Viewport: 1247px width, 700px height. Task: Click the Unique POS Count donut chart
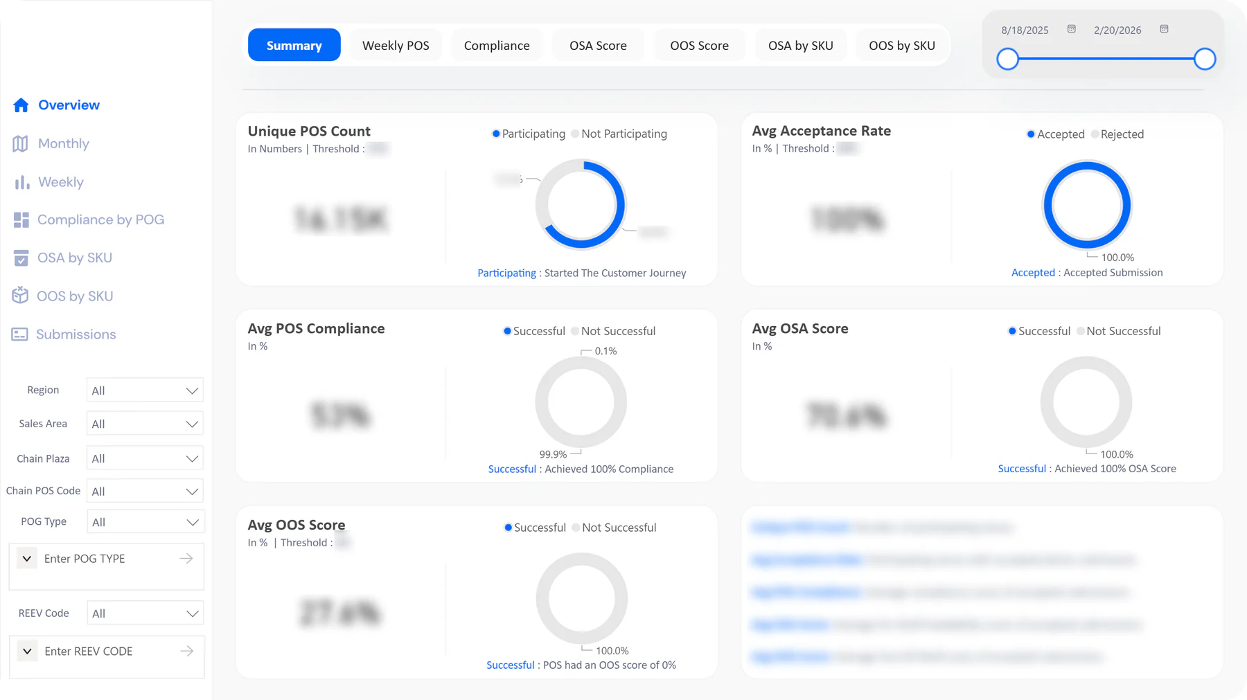581,204
